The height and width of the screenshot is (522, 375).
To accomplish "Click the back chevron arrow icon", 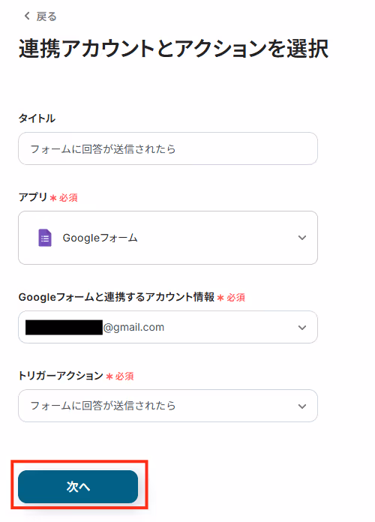I will tap(27, 16).
